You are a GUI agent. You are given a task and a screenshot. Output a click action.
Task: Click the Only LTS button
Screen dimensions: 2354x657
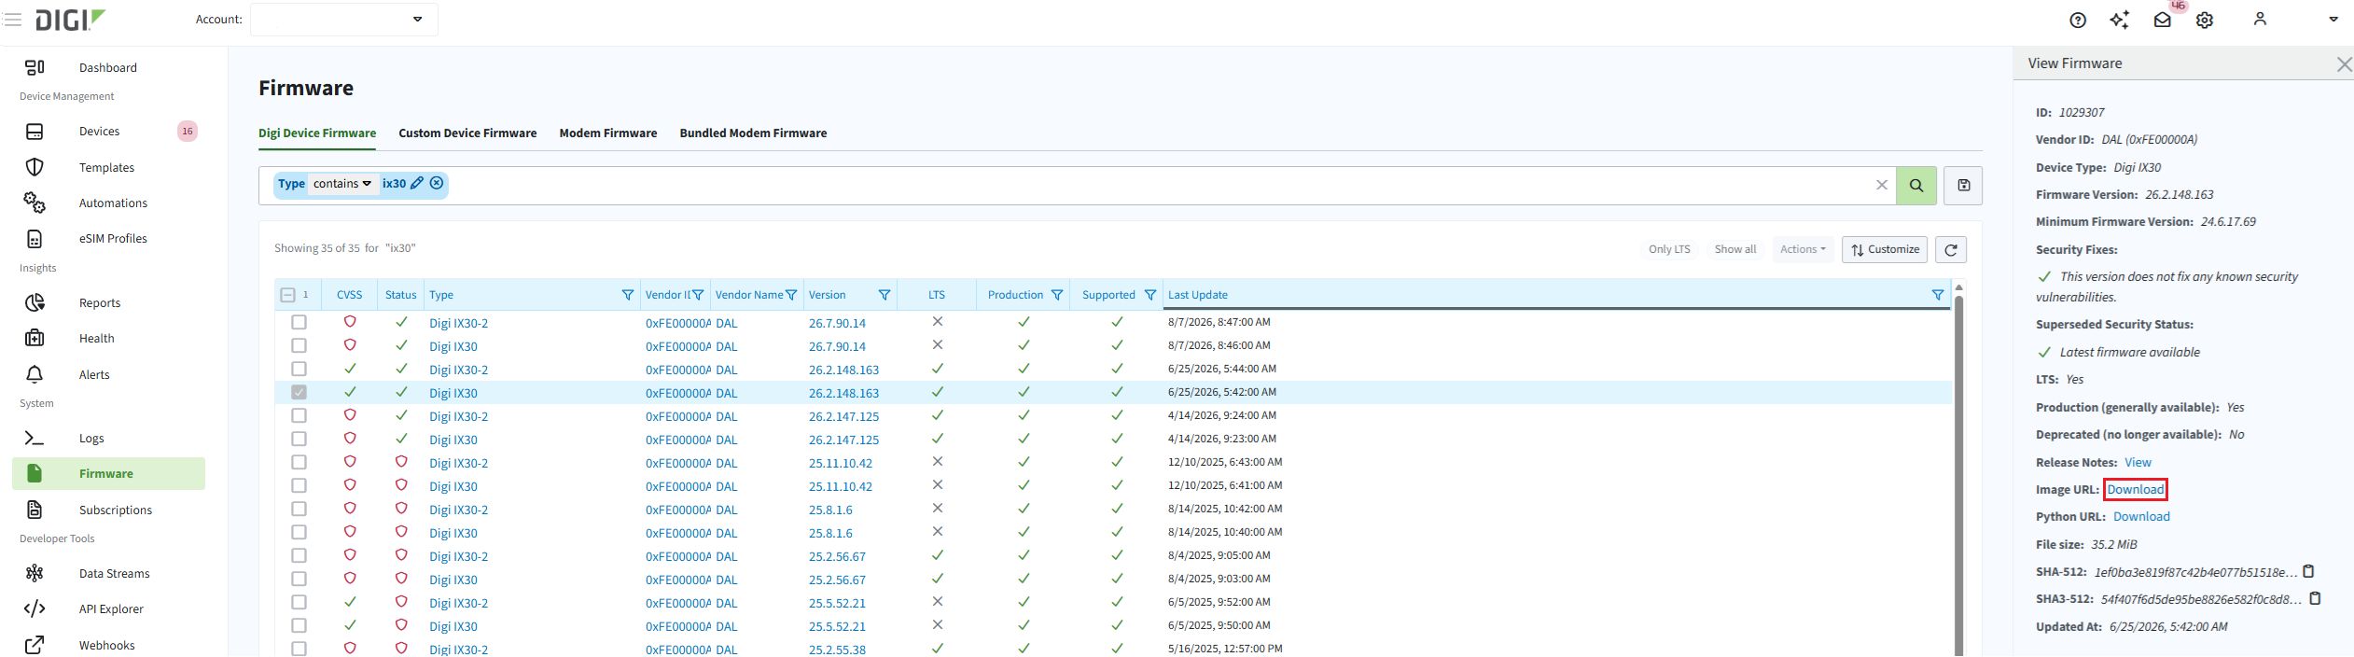point(1669,249)
